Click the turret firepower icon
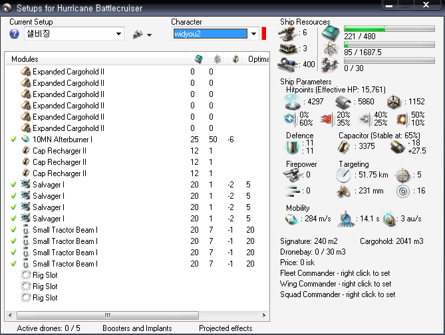This screenshot has height=335, width=445. pyautogui.click(x=292, y=175)
